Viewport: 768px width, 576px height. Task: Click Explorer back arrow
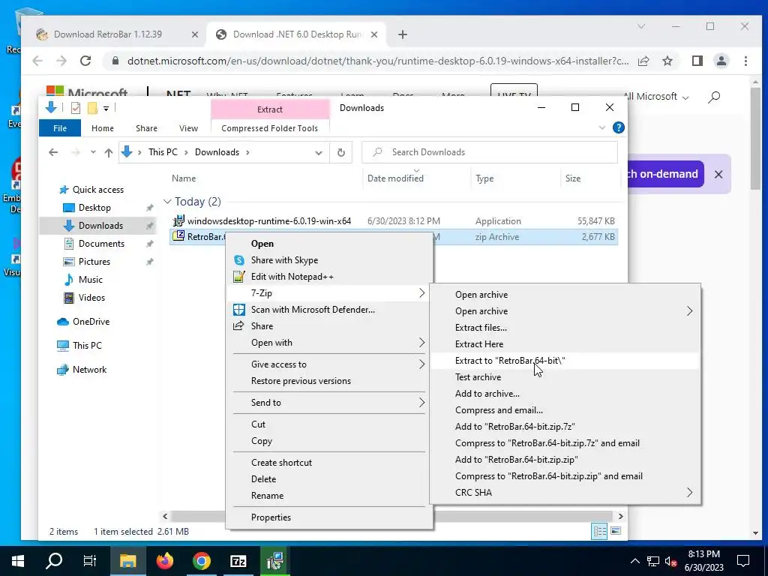(53, 152)
